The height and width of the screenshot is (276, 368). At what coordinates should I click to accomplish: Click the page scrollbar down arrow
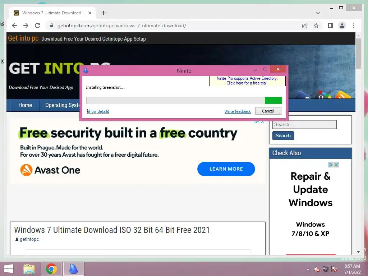point(358,252)
